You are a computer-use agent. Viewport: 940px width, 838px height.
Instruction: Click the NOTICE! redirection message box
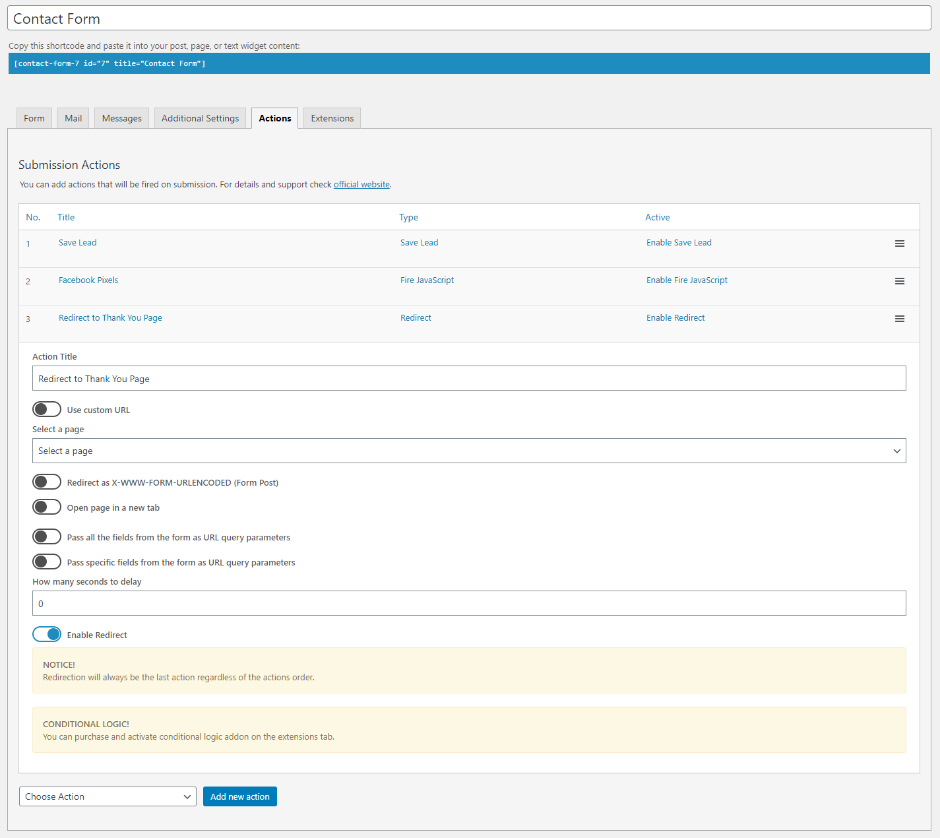click(x=469, y=670)
